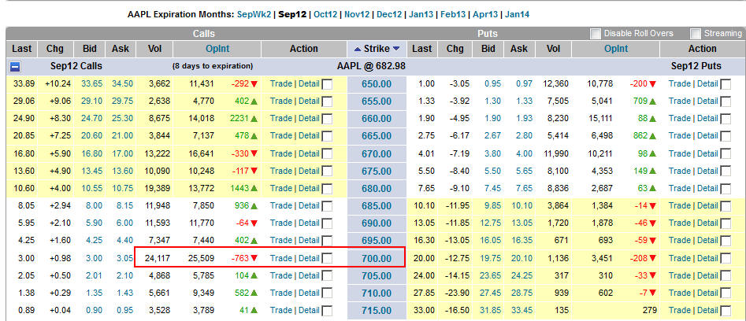Click the Strike column header

click(x=377, y=49)
